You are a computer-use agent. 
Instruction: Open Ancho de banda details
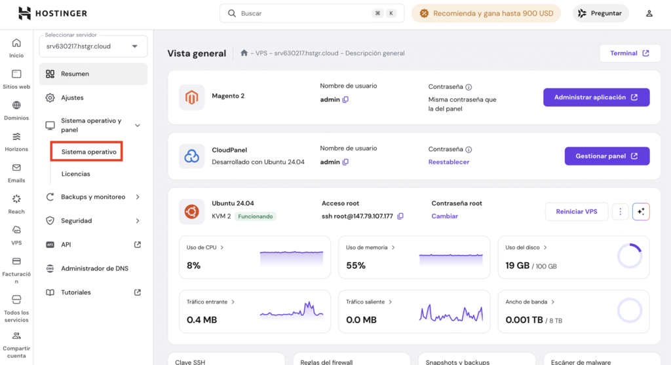(529, 302)
